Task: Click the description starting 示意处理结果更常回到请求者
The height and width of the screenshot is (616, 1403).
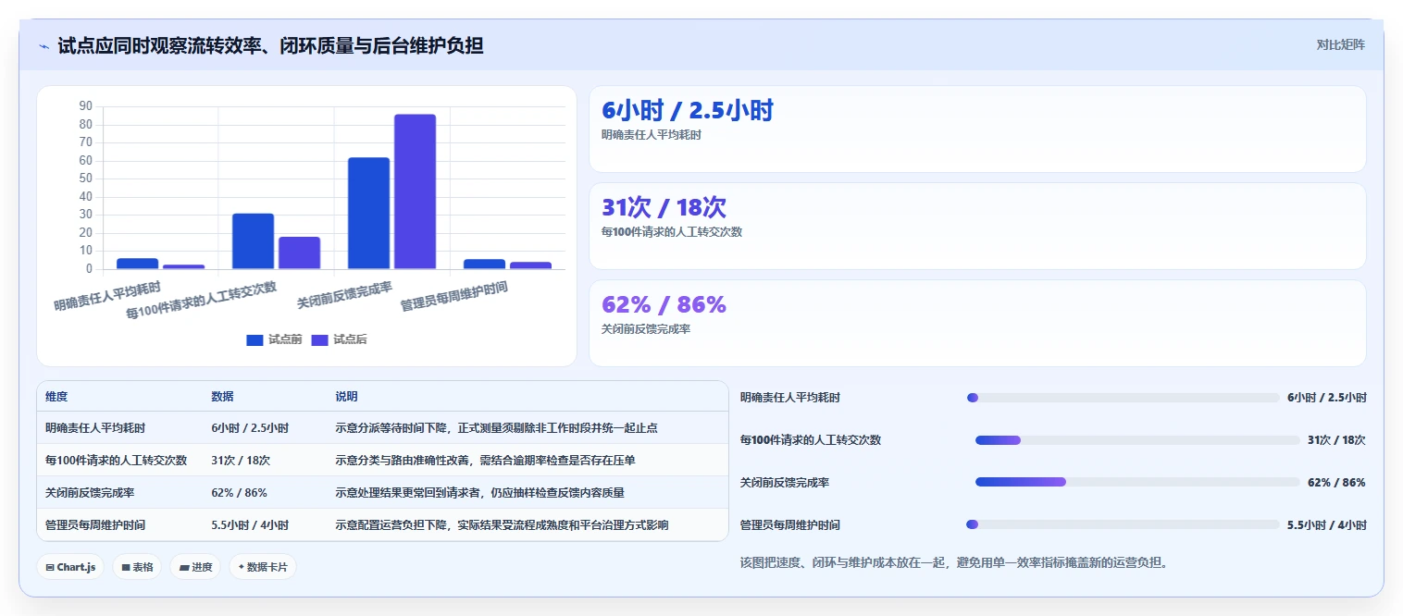Action: click(x=479, y=492)
